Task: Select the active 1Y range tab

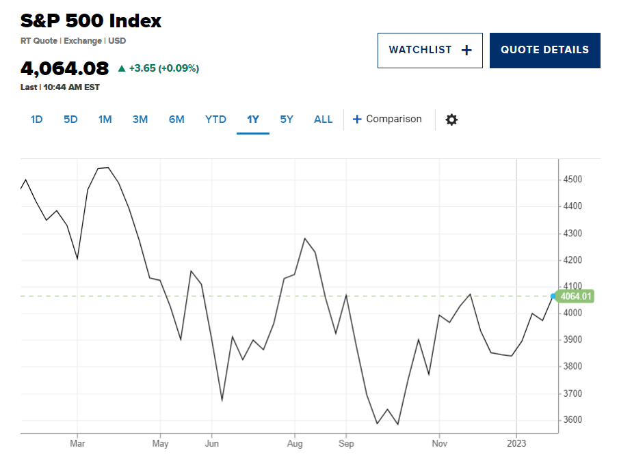Action: pyautogui.click(x=253, y=120)
